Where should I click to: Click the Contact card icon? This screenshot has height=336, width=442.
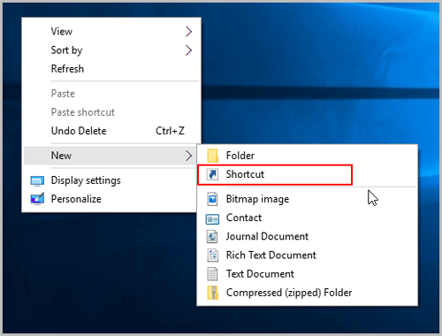click(212, 219)
